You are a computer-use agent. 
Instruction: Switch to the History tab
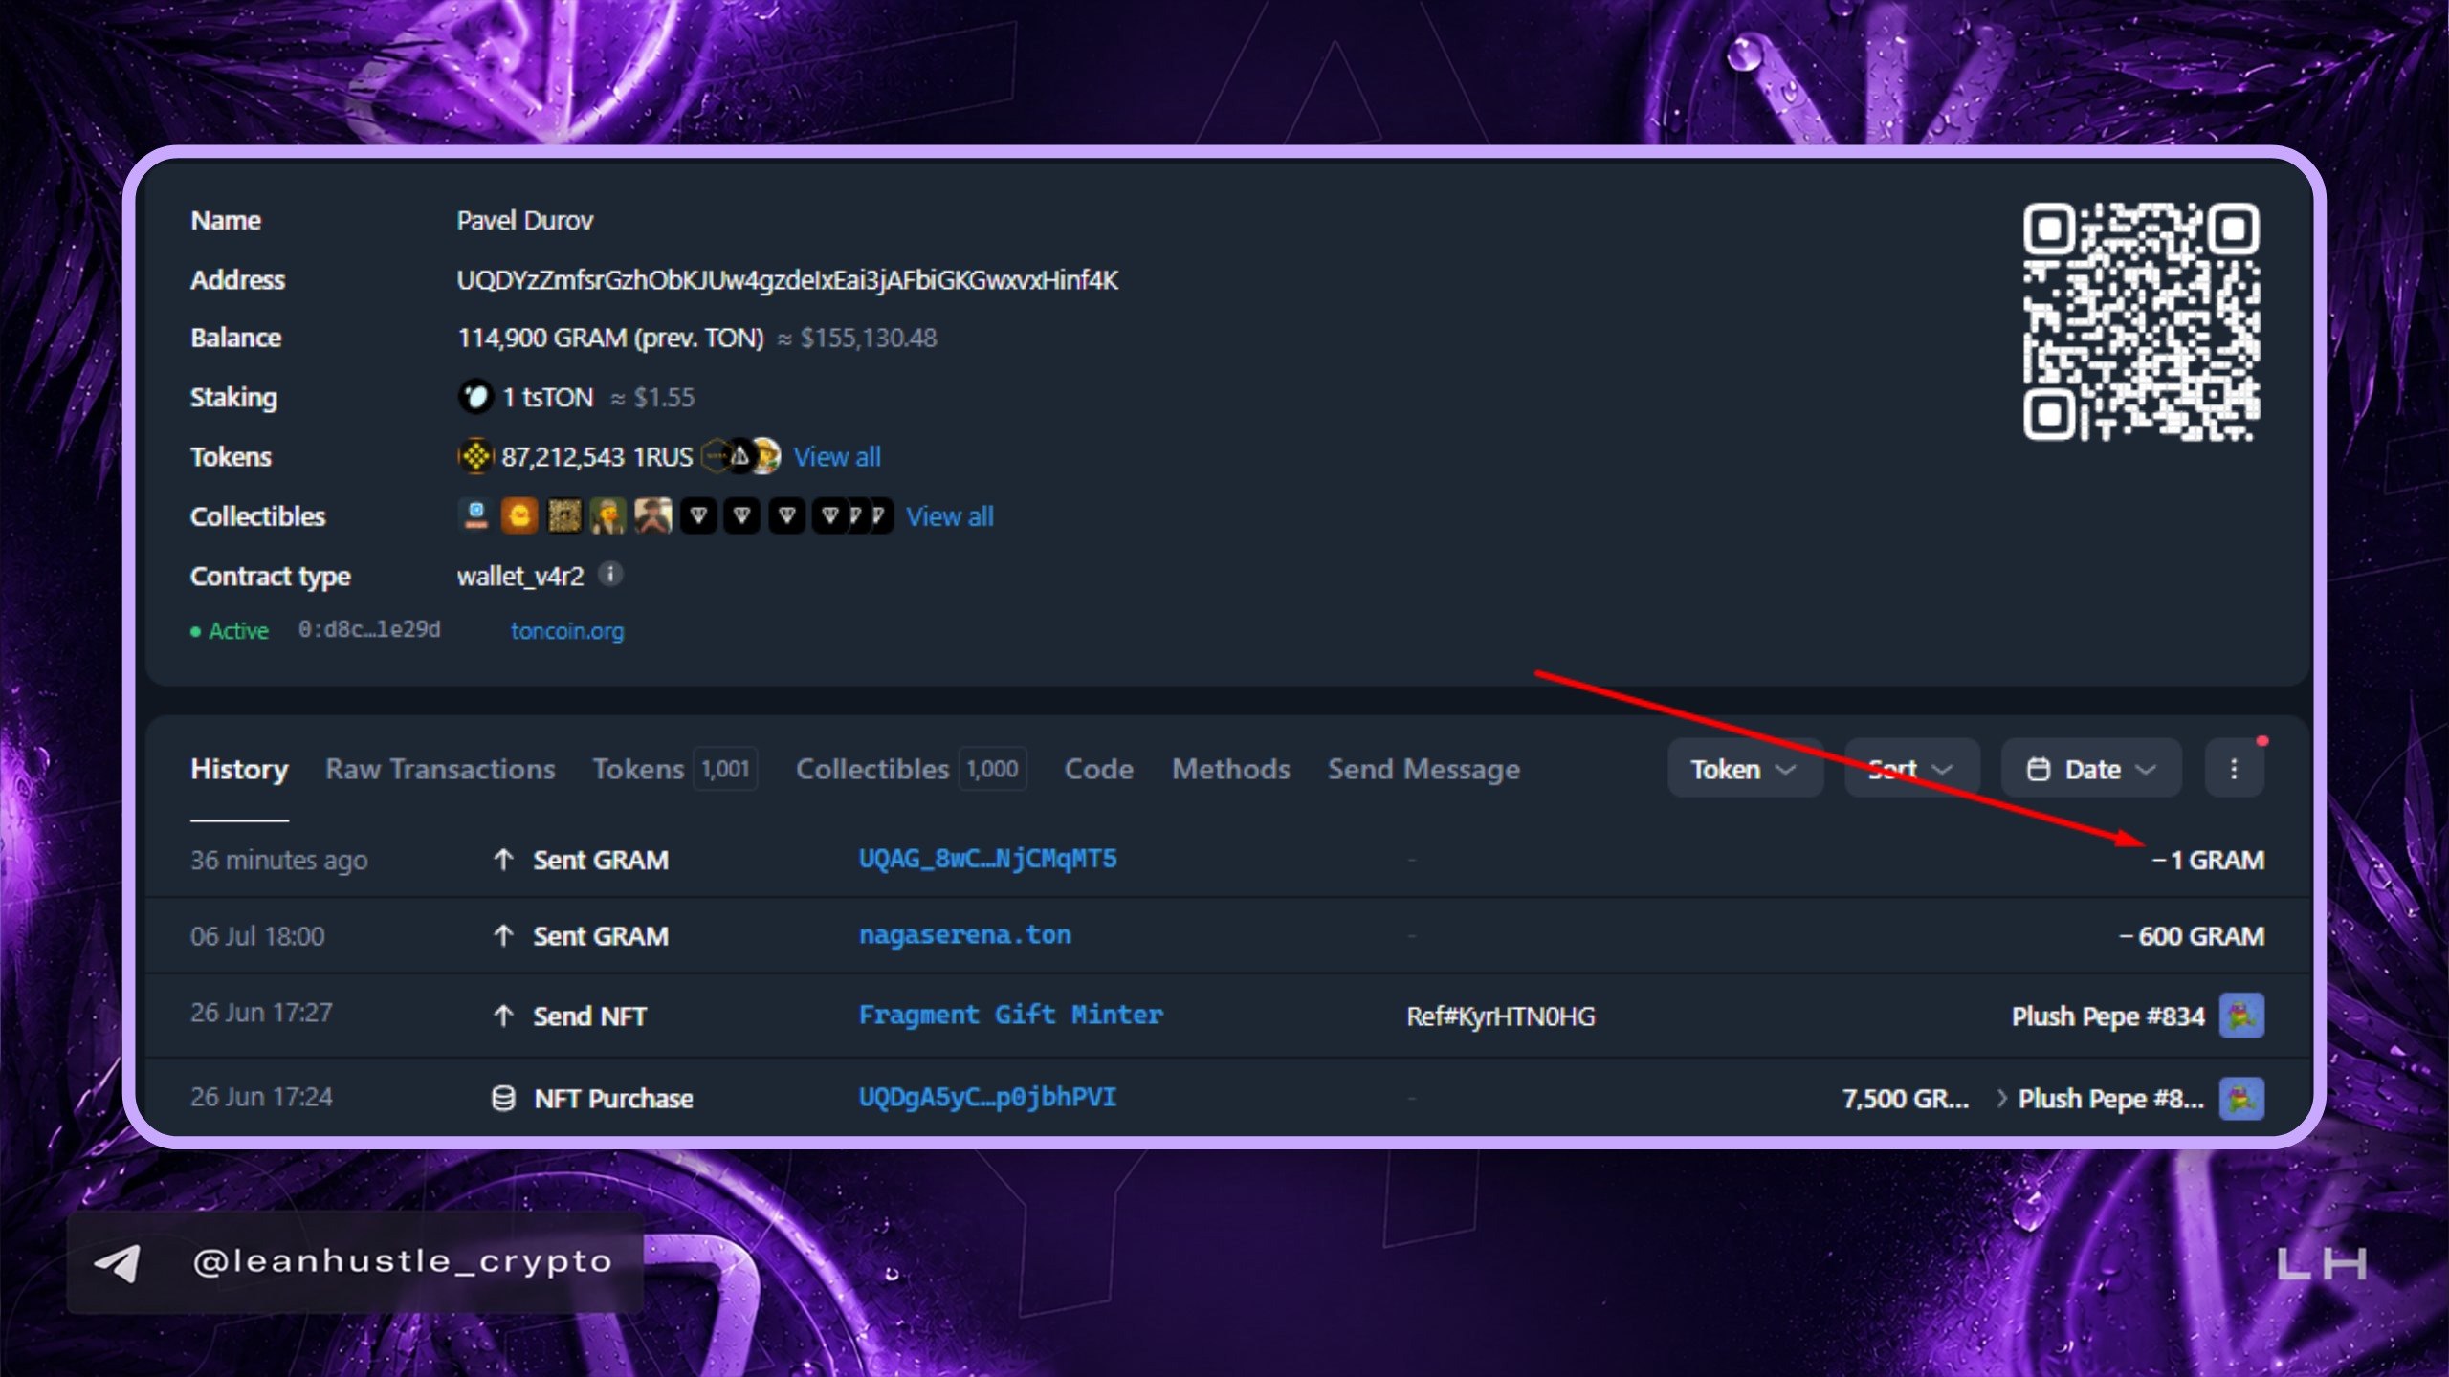[239, 769]
